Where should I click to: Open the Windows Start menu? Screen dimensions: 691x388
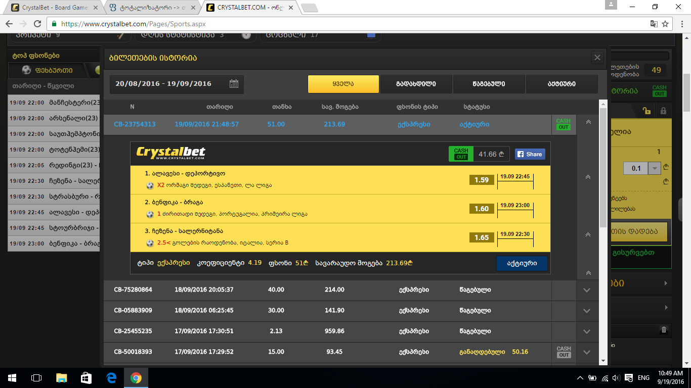tap(12, 378)
